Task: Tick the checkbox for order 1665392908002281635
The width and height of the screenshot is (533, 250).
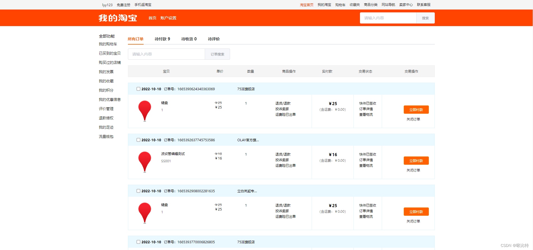Action: (138, 191)
